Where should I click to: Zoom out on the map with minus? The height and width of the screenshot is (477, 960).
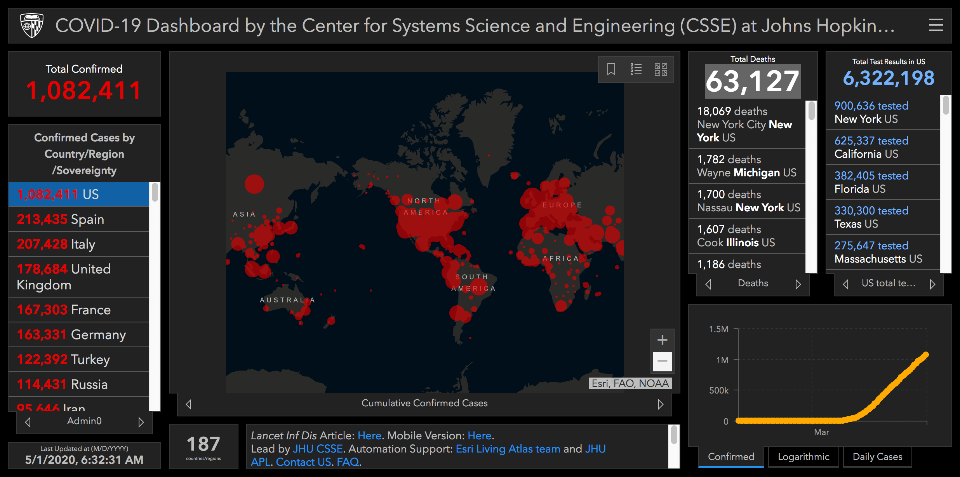click(x=663, y=361)
